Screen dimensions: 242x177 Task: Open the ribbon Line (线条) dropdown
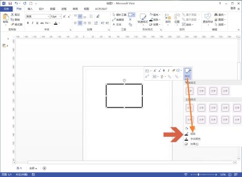tap(155, 19)
